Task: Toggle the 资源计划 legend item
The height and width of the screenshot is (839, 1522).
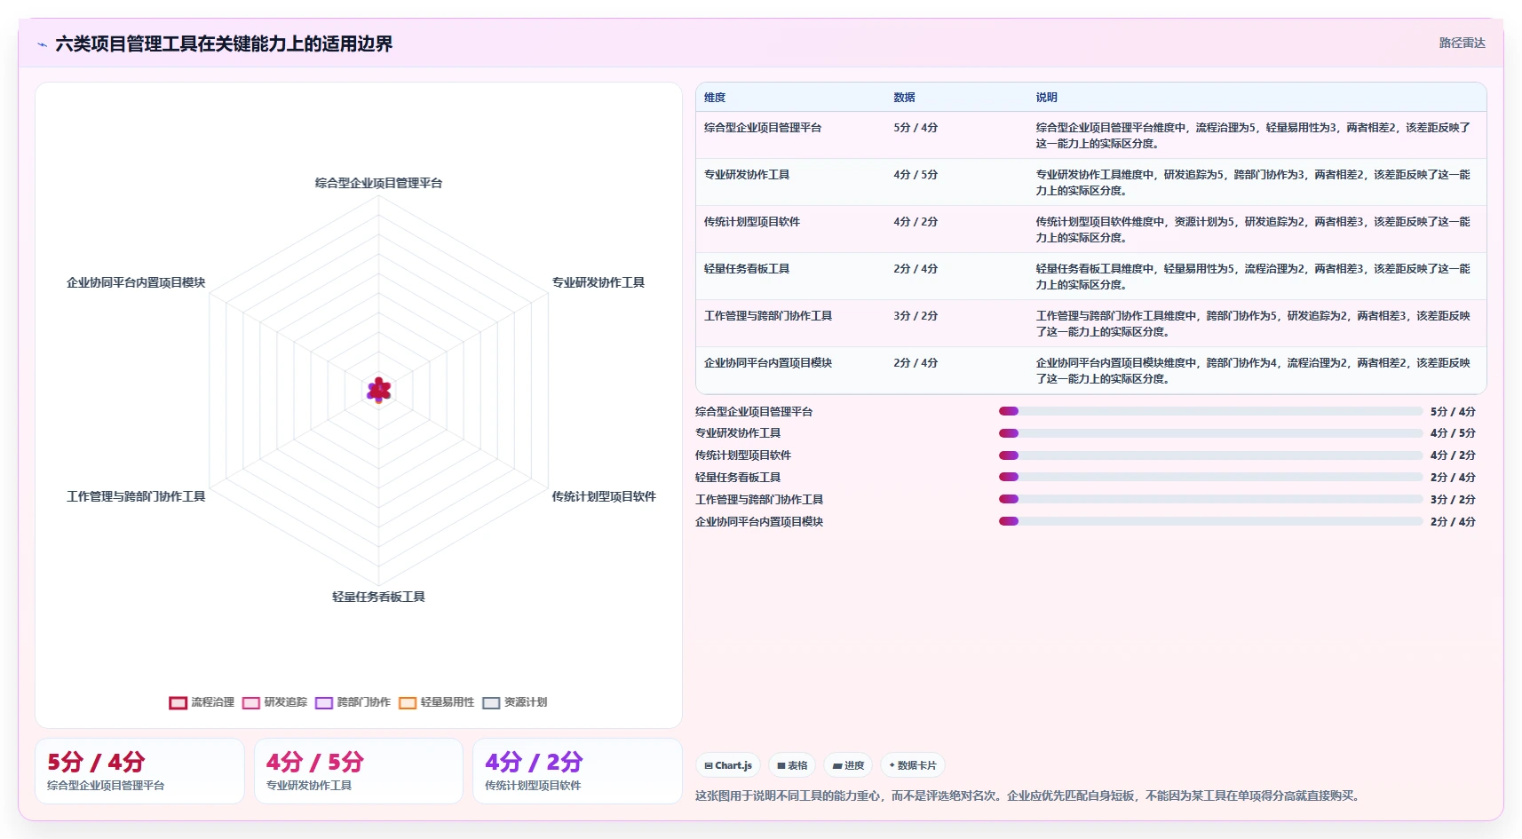Action: tap(515, 702)
